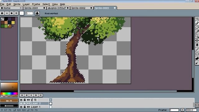Go to the next frame
The image size is (199, 112).
36,95
